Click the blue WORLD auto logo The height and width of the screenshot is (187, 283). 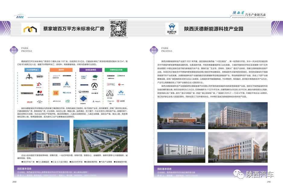(x=172, y=29)
